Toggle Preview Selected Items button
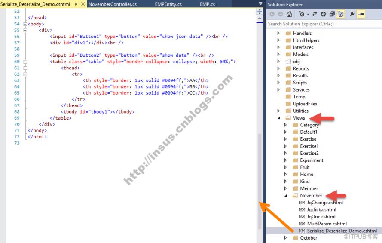 pos(361,14)
